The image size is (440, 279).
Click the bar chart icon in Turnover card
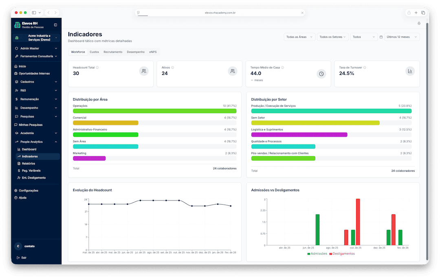click(x=410, y=71)
